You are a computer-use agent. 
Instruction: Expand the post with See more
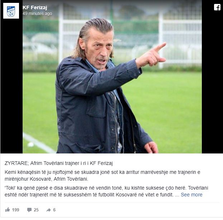(x=191, y=195)
